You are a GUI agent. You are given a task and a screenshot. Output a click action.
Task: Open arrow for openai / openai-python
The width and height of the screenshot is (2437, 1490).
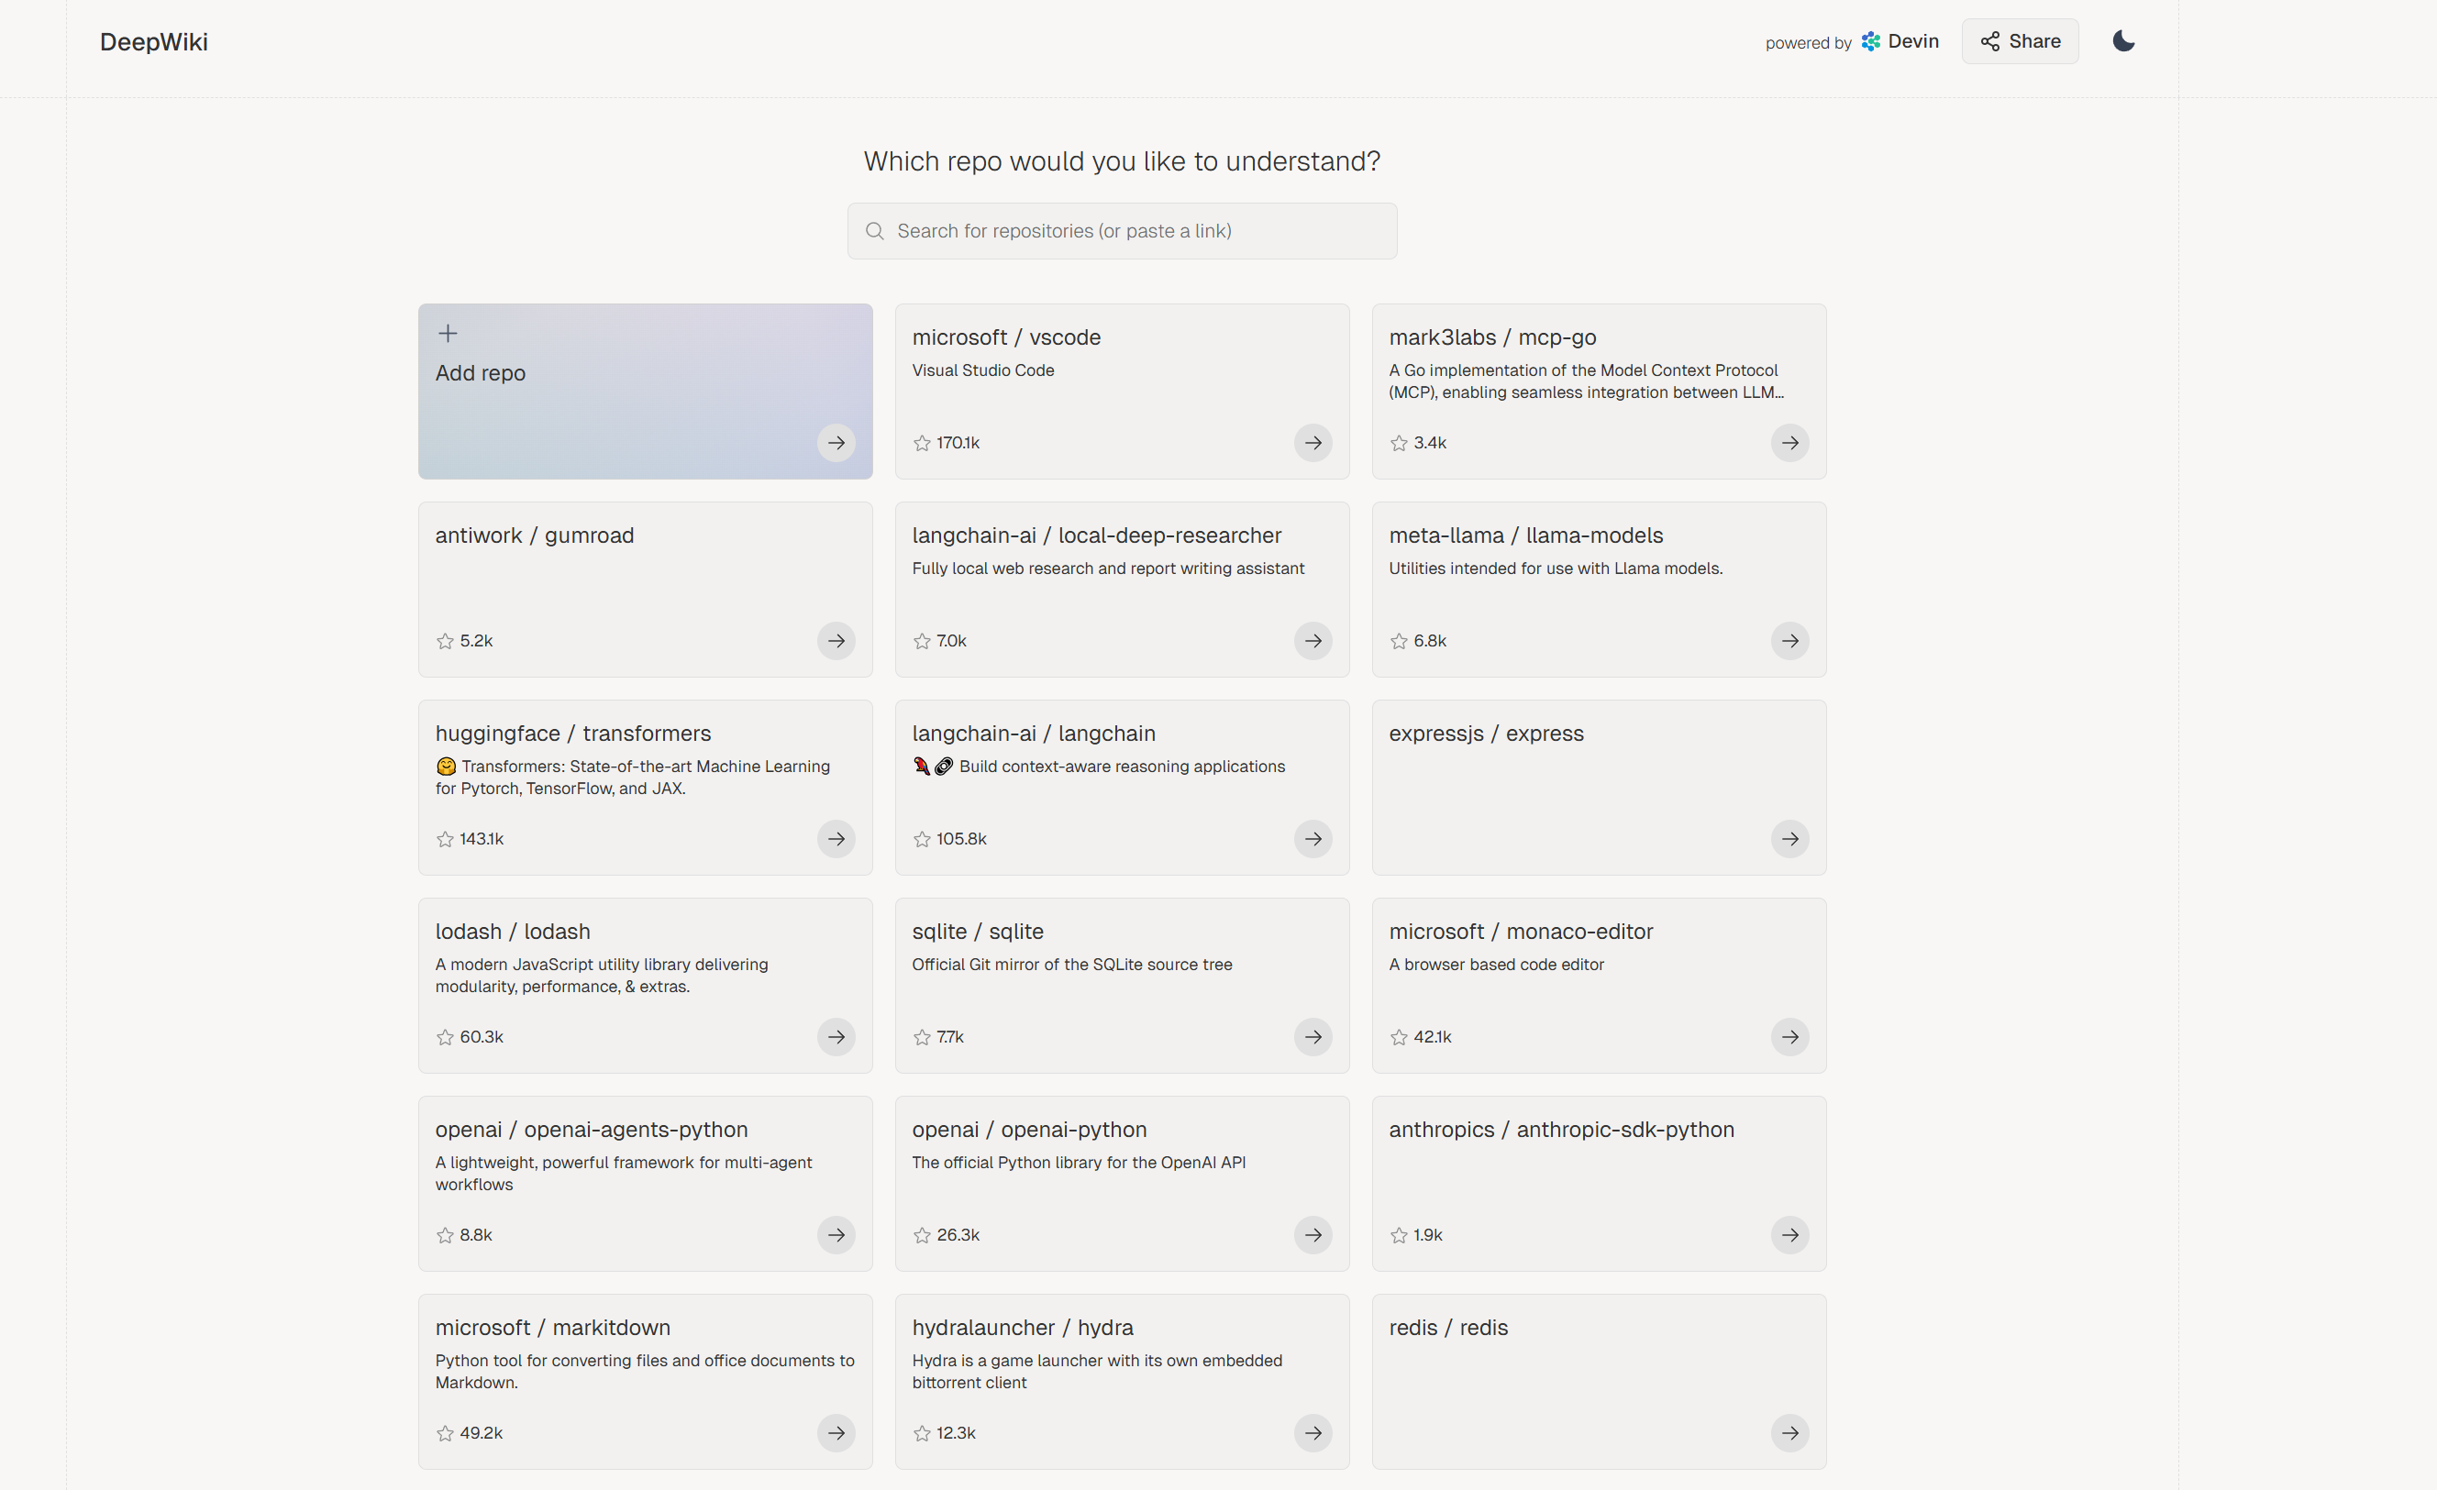point(1313,1235)
